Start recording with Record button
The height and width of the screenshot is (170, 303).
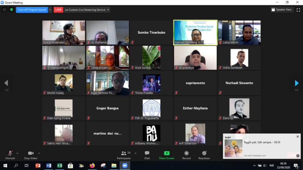coord(186,155)
